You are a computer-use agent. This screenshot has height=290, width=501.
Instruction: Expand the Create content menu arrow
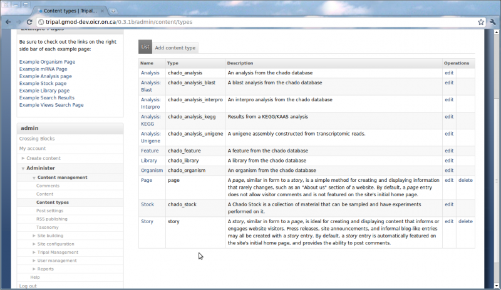[x=23, y=158]
